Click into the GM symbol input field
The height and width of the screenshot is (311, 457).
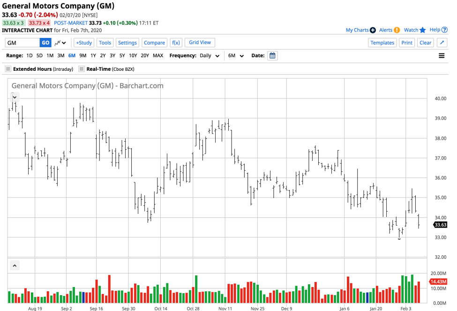click(22, 43)
